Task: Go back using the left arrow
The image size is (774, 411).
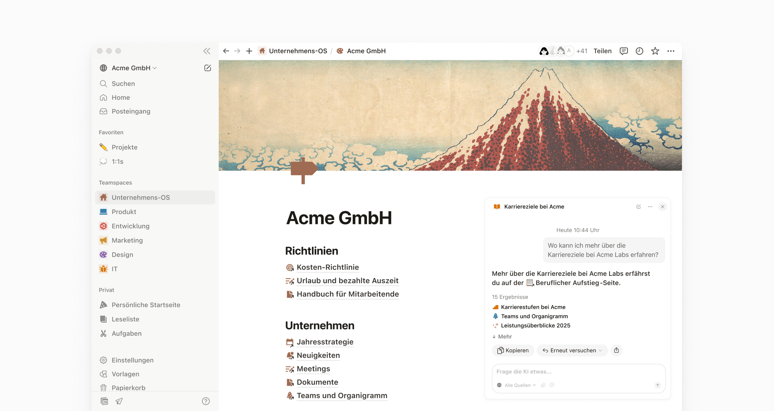Action: (226, 51)
